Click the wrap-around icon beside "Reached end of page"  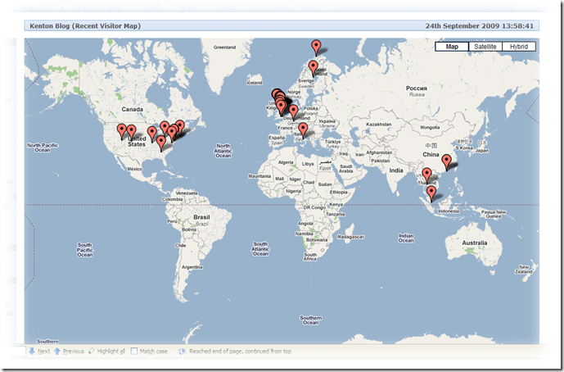coord(182,352)
